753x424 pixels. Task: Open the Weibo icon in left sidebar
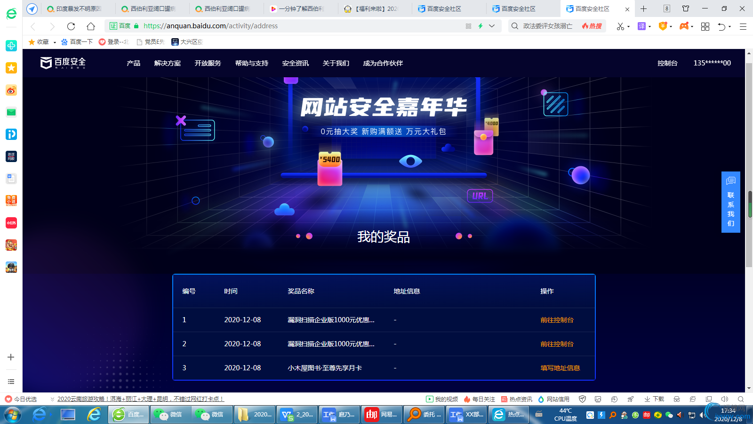pyautogui.click(x=11, y=90)
